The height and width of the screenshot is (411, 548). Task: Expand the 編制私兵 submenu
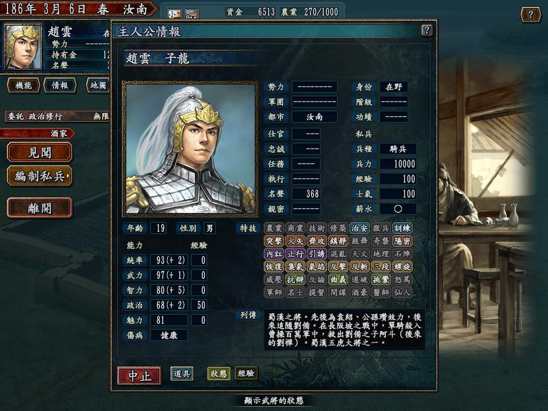click(40, 176)
